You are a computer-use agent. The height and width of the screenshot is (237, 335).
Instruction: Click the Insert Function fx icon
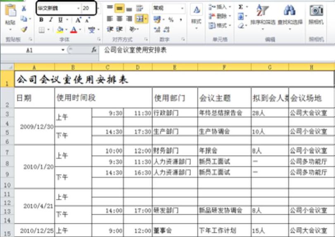[x=94, y=50]
